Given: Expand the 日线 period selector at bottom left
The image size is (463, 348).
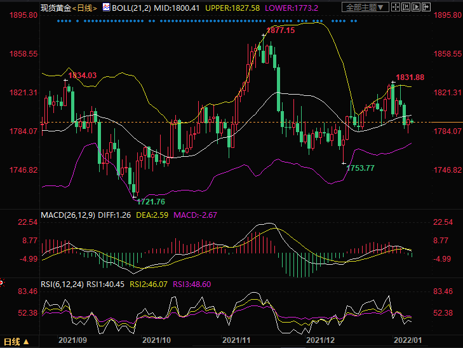Looking at the screenshot, I should pos(13,342).
